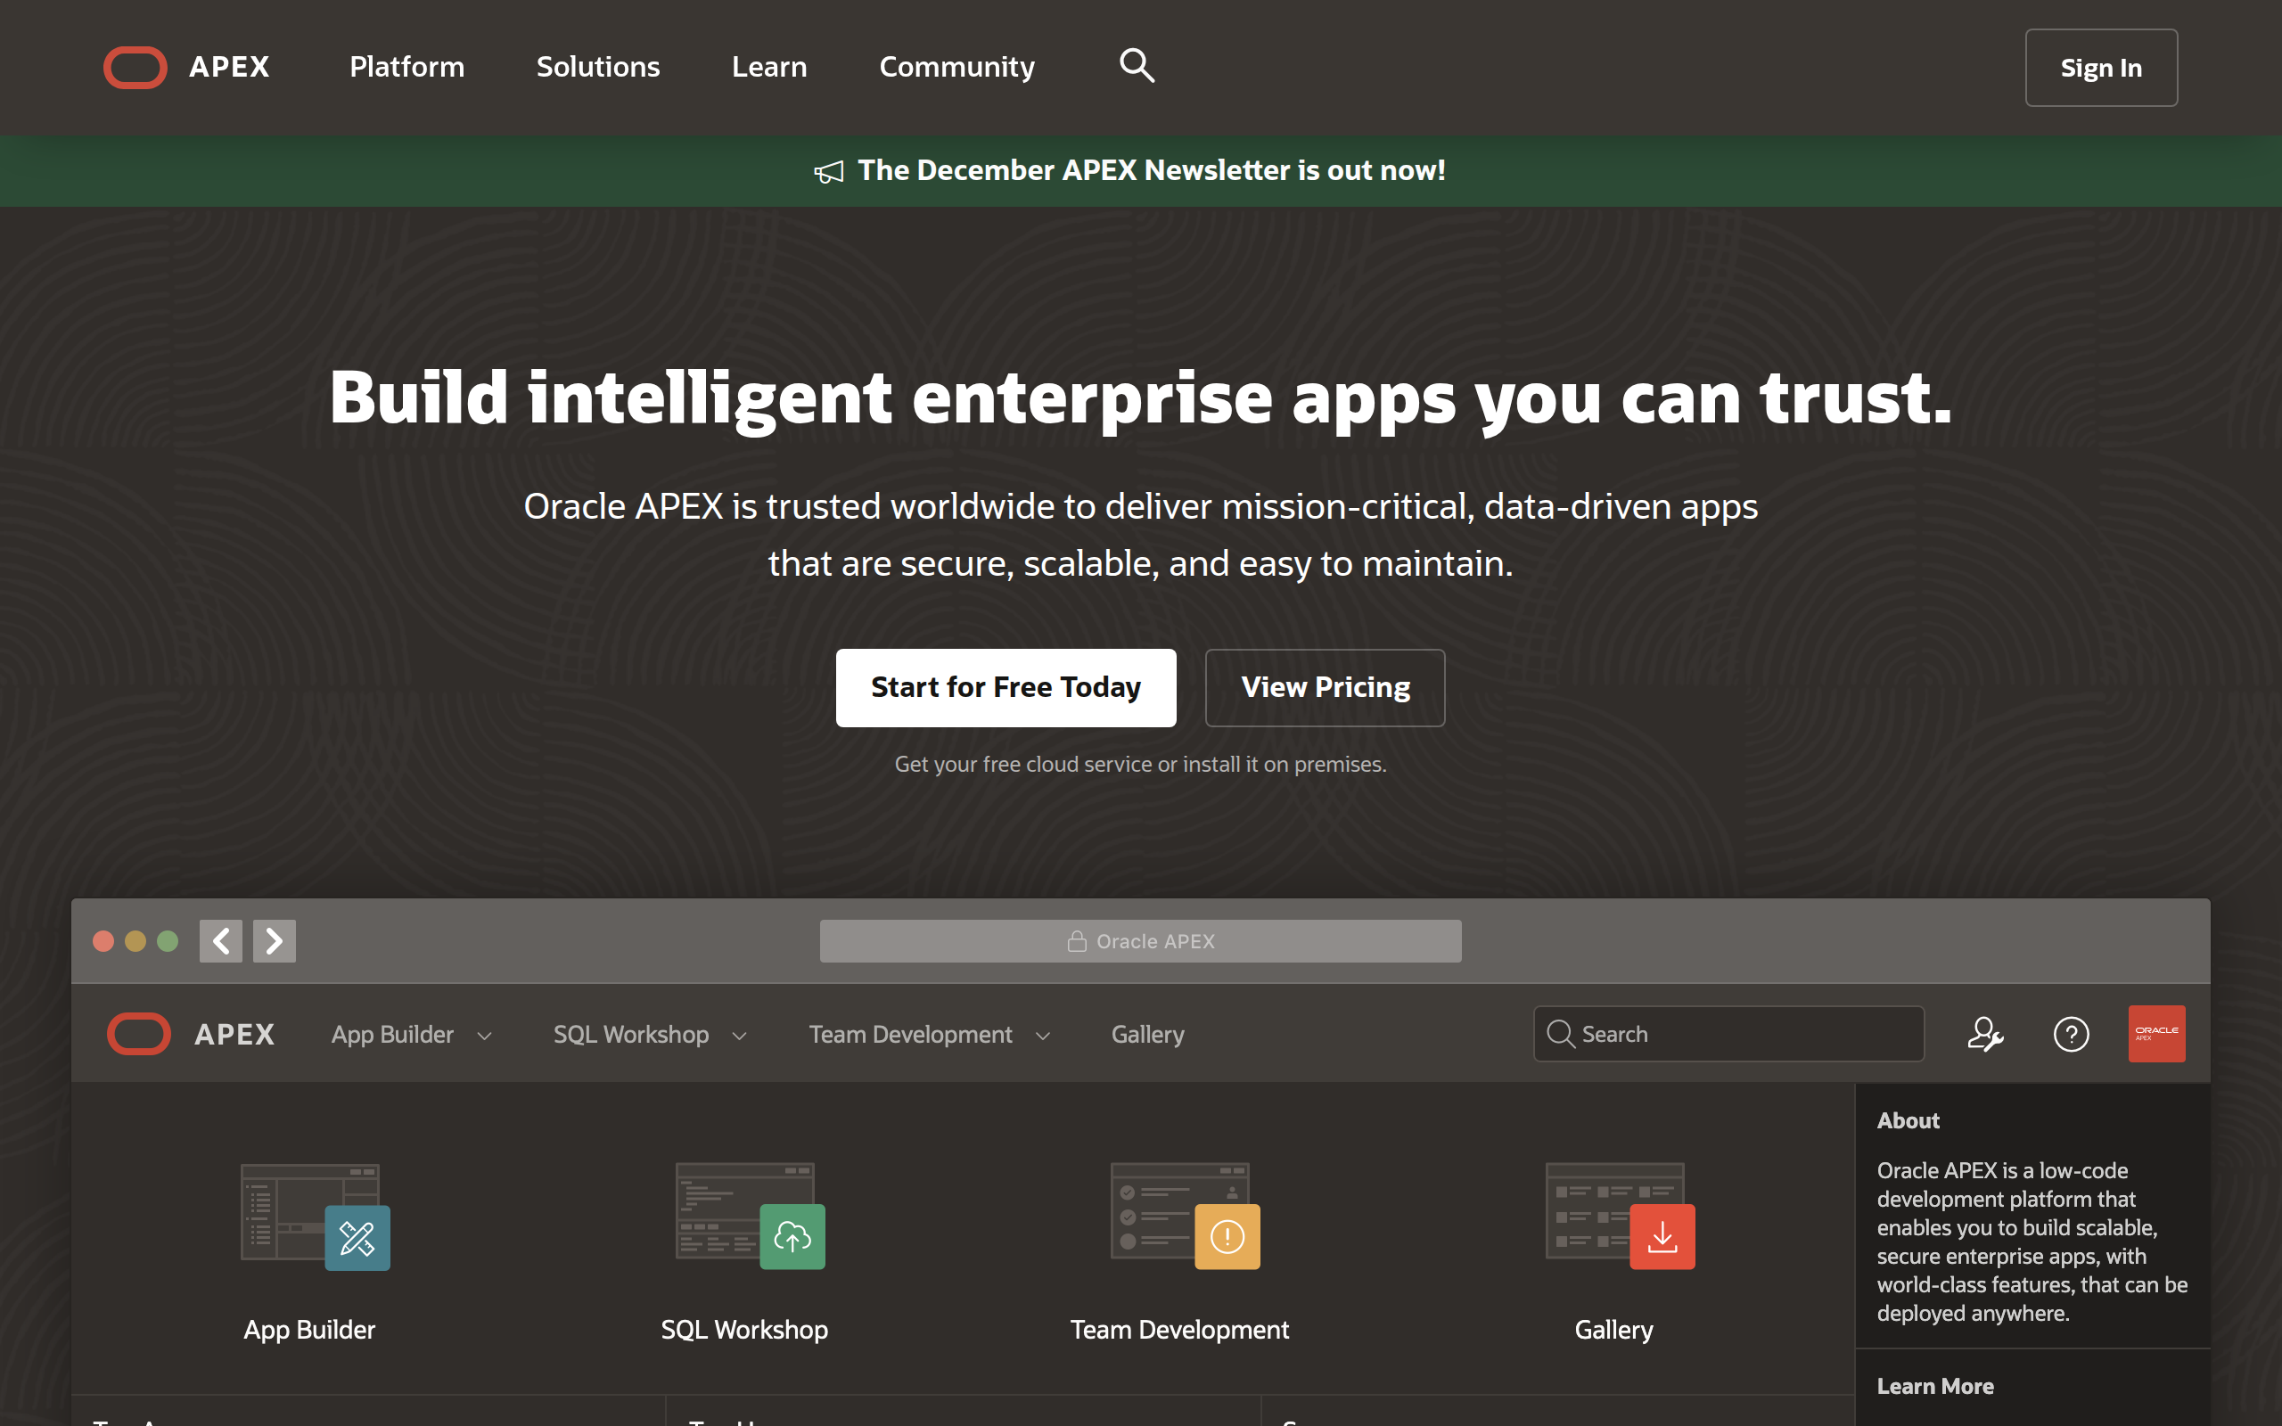Click inside the Search input field
This screenshot has height=1426, width=2282.
click(x=1728, y=1034)
